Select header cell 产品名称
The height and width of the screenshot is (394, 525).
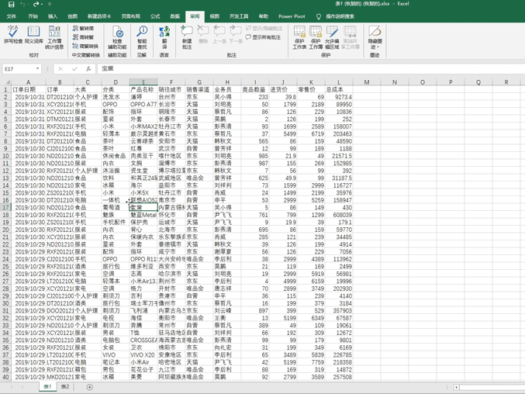coord(143,90)
